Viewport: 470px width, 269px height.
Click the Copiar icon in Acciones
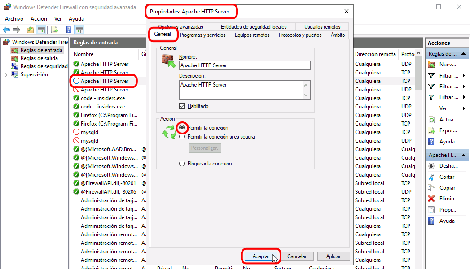(431, 188)
